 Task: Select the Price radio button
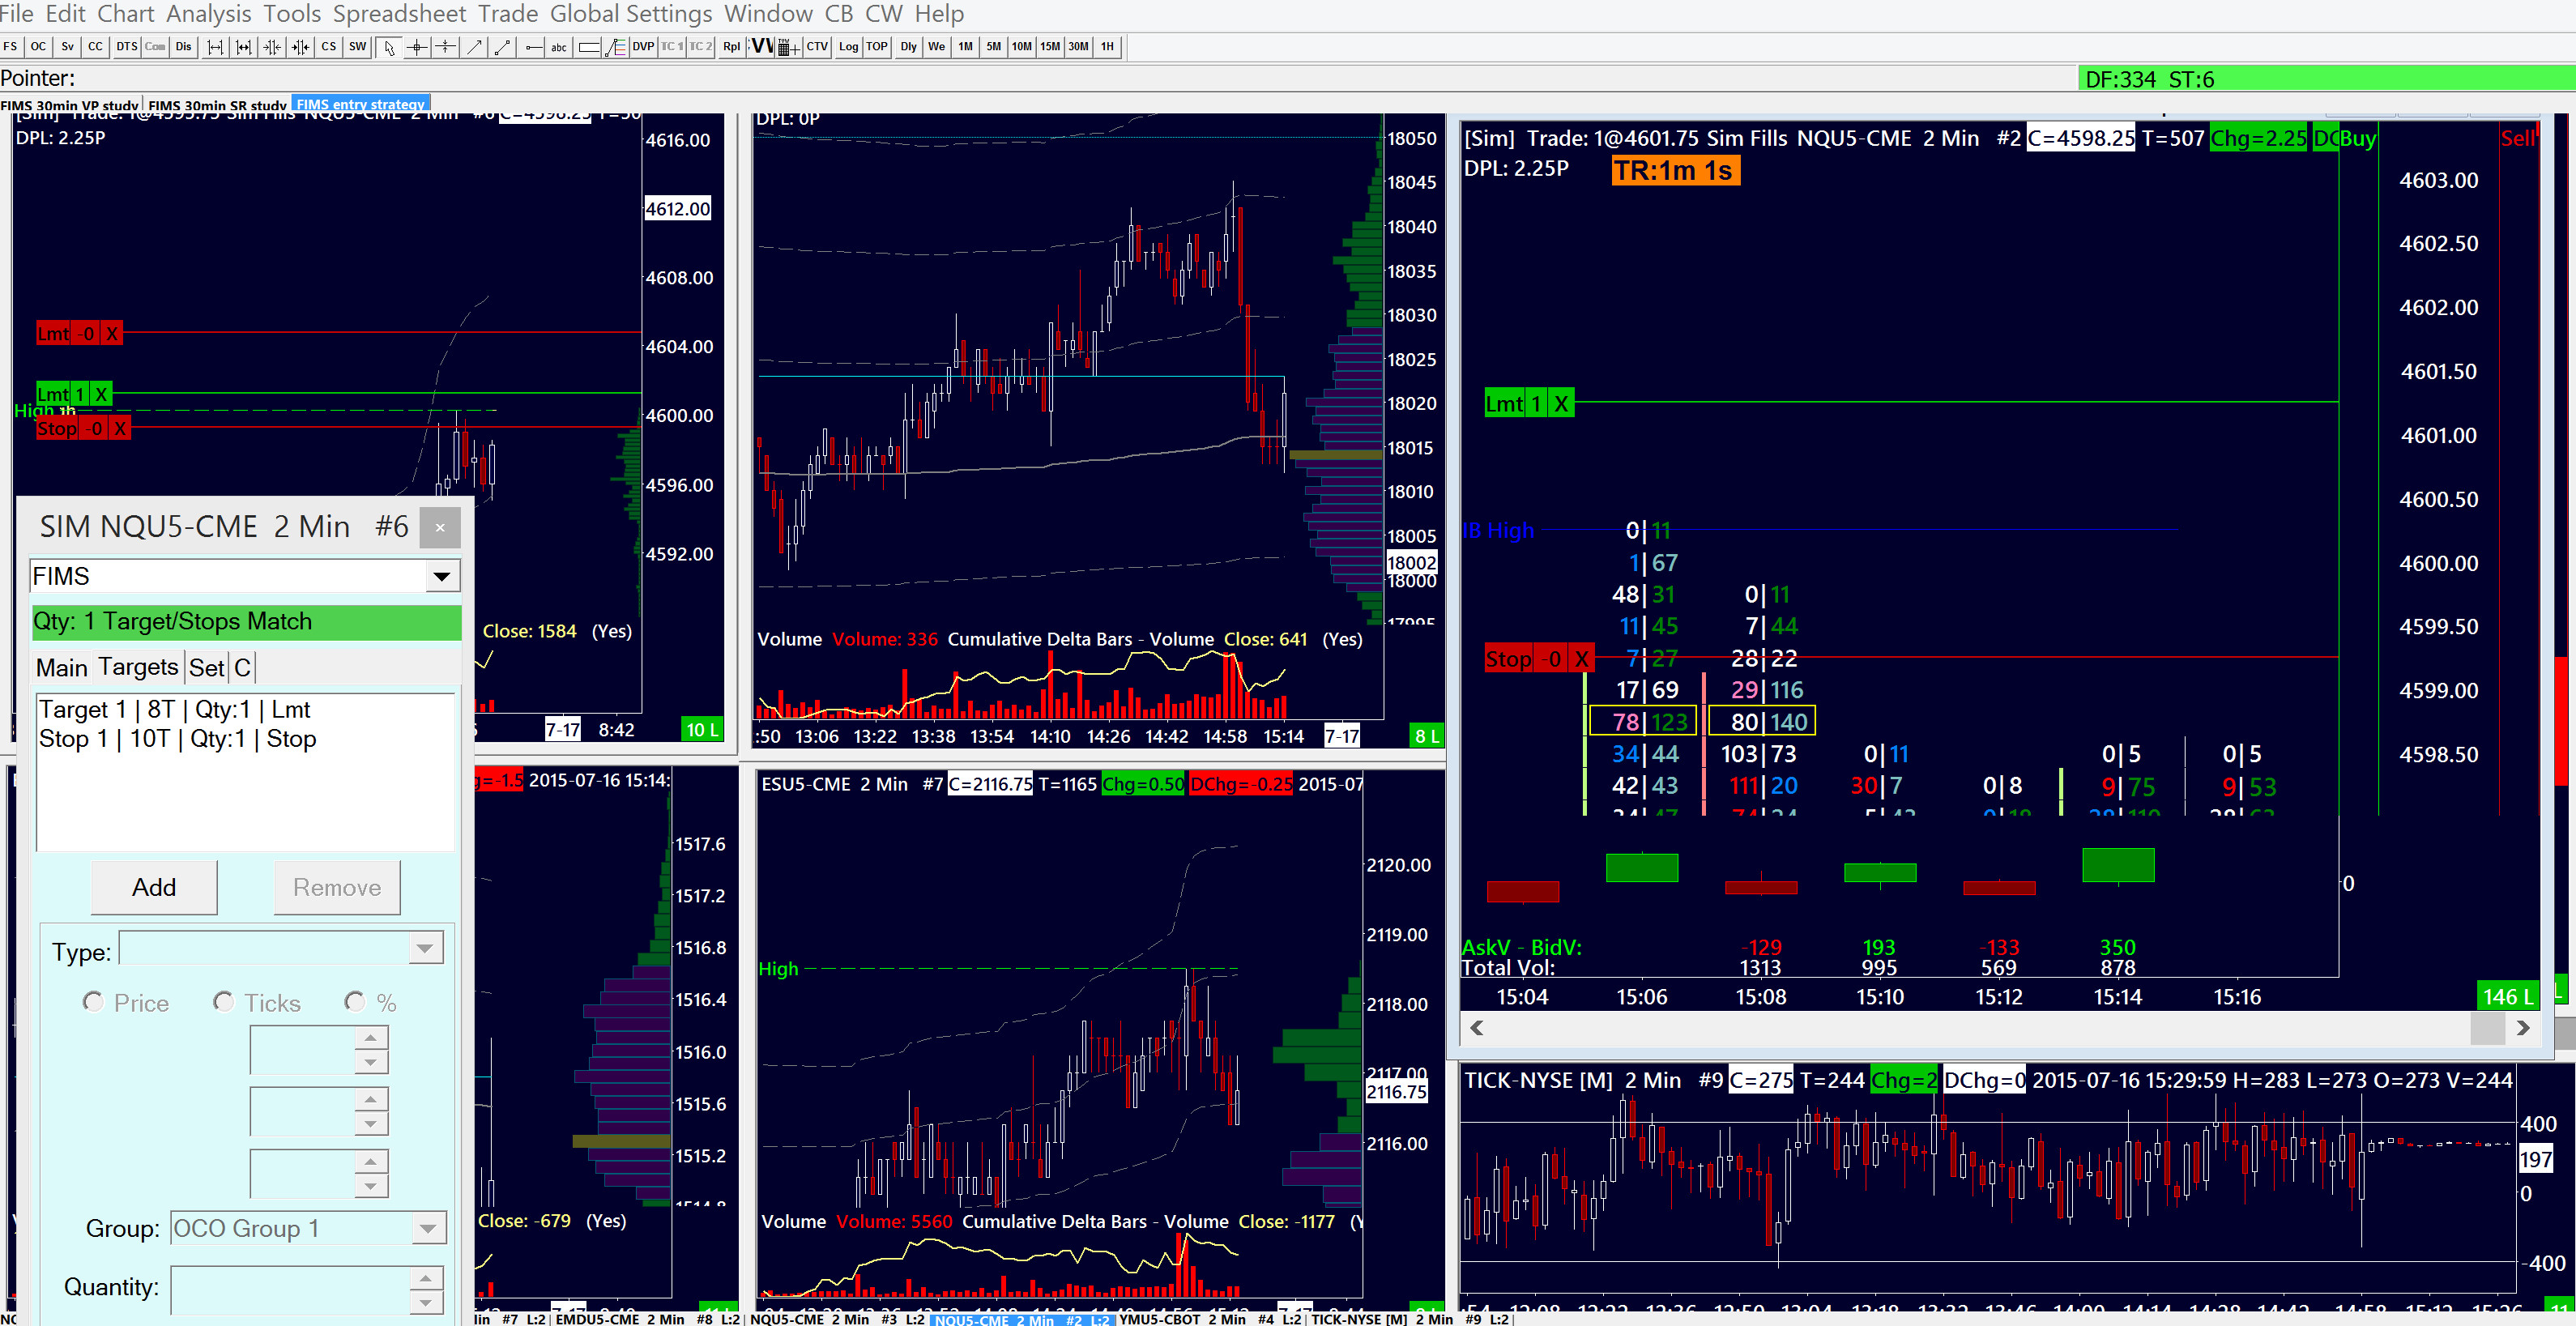click(93, 1002)
